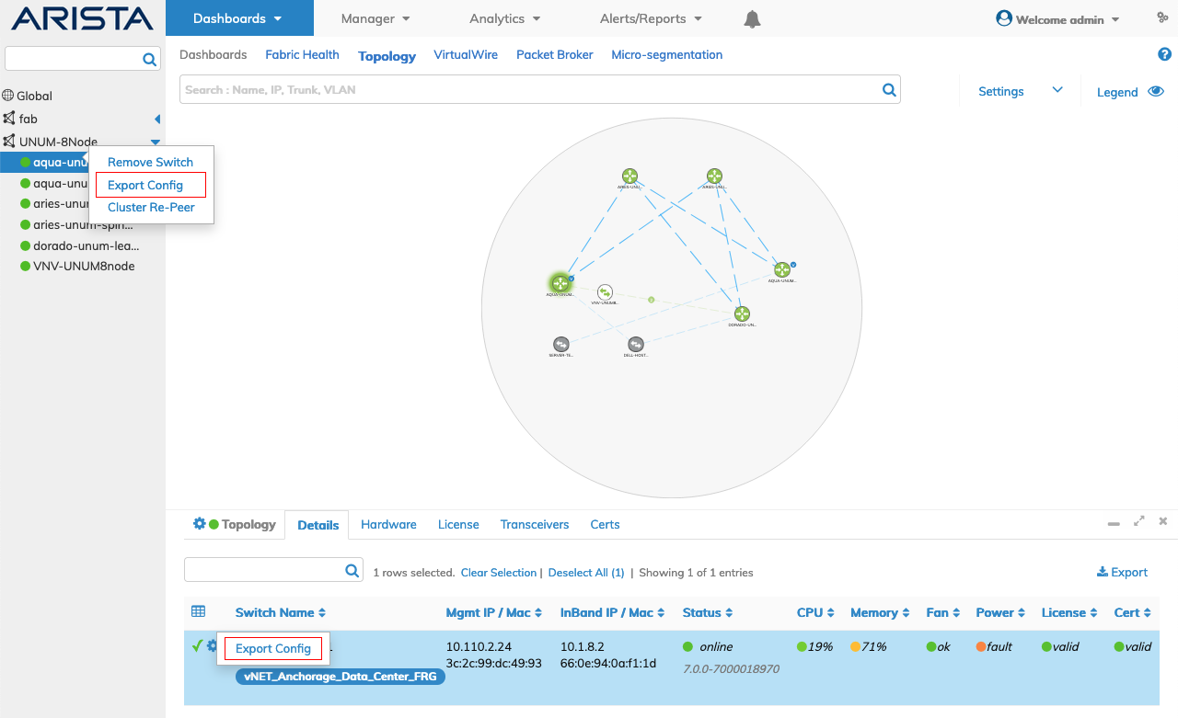The image size is (1178, 718).
Task: Sort by the Status column
Action: (x=708, y=613)
